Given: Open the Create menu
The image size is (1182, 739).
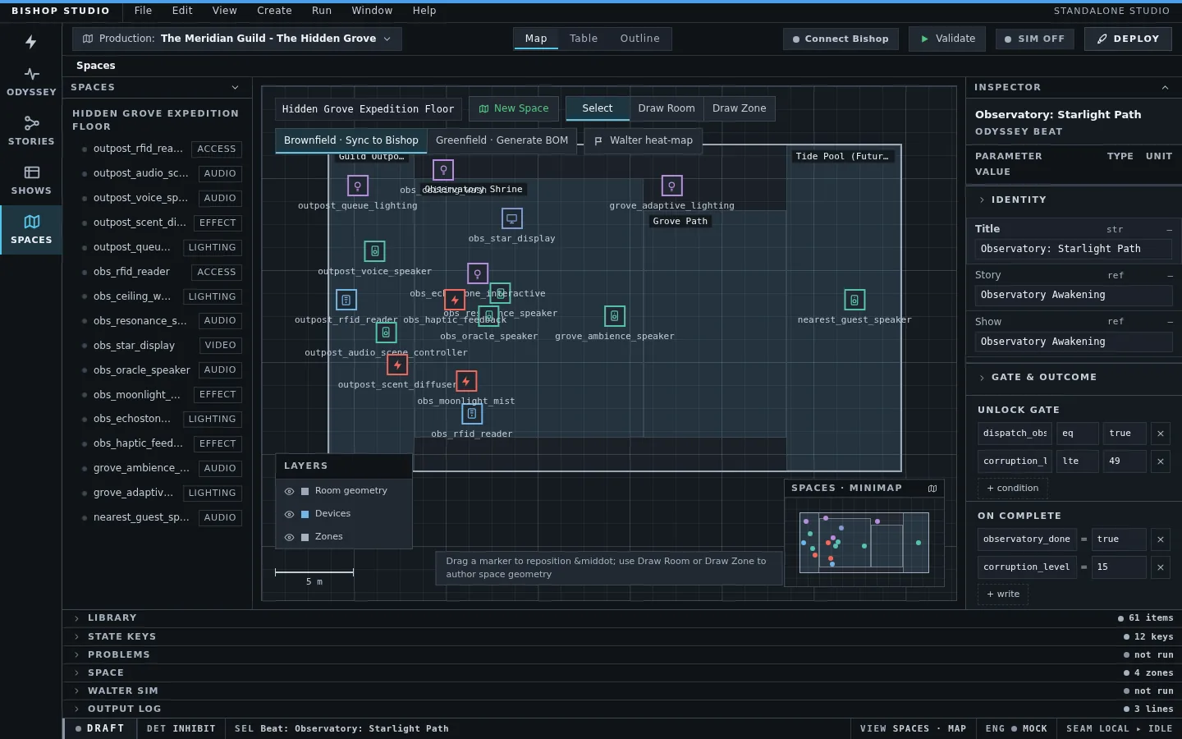Looking at the screenshot, I should (x=274, y=11).
